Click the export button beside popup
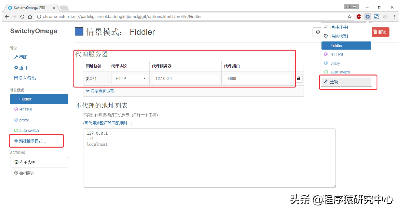Screen dimensions: 400x211 pos(317,32)
